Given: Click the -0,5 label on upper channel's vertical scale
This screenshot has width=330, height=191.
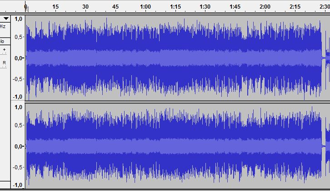Looking at the screenshot, I should [18, 79].
